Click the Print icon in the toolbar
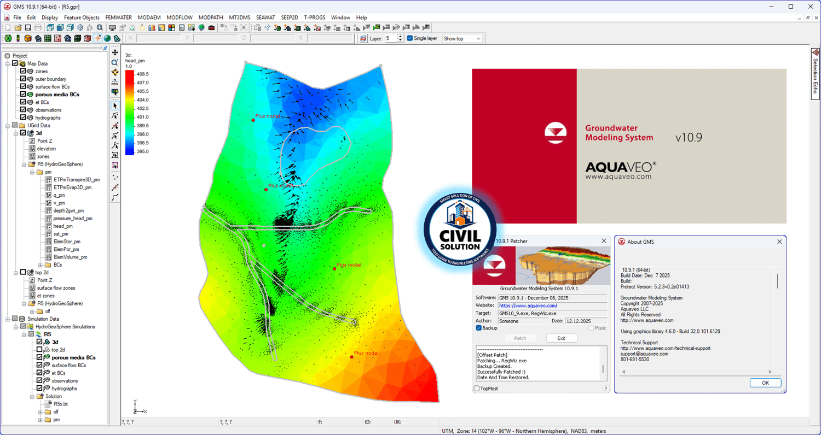The width and height of the screenshot is (821, 435). pyautogui.click(x=38, y=27)
